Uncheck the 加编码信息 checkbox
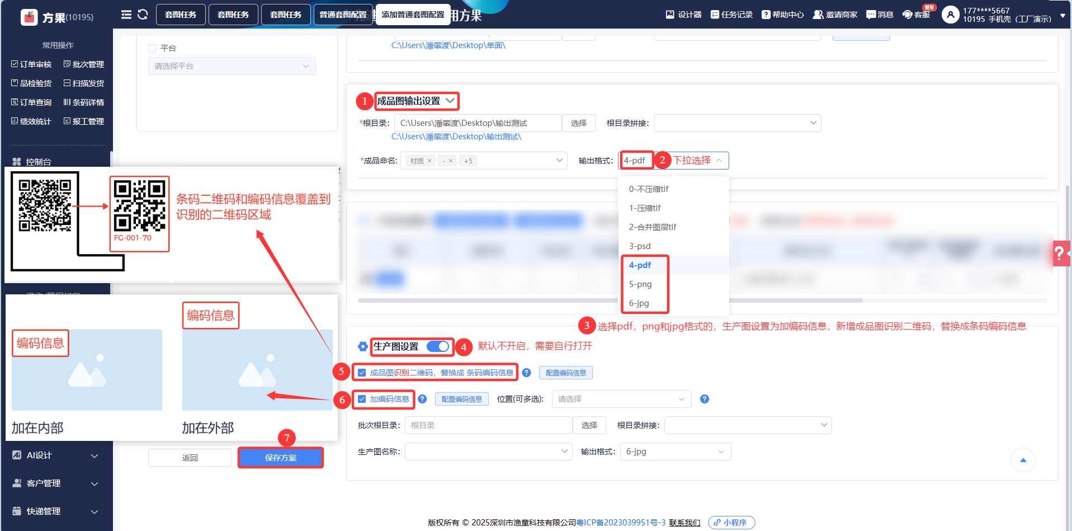Image resolution: width=1072 pixels, height=531 pixels. click(362, 399)
